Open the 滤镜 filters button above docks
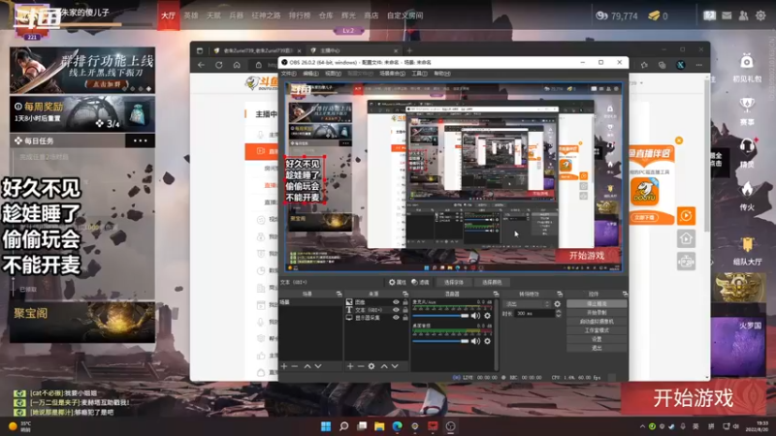776x436 pixels. click(x=420, y=282)
